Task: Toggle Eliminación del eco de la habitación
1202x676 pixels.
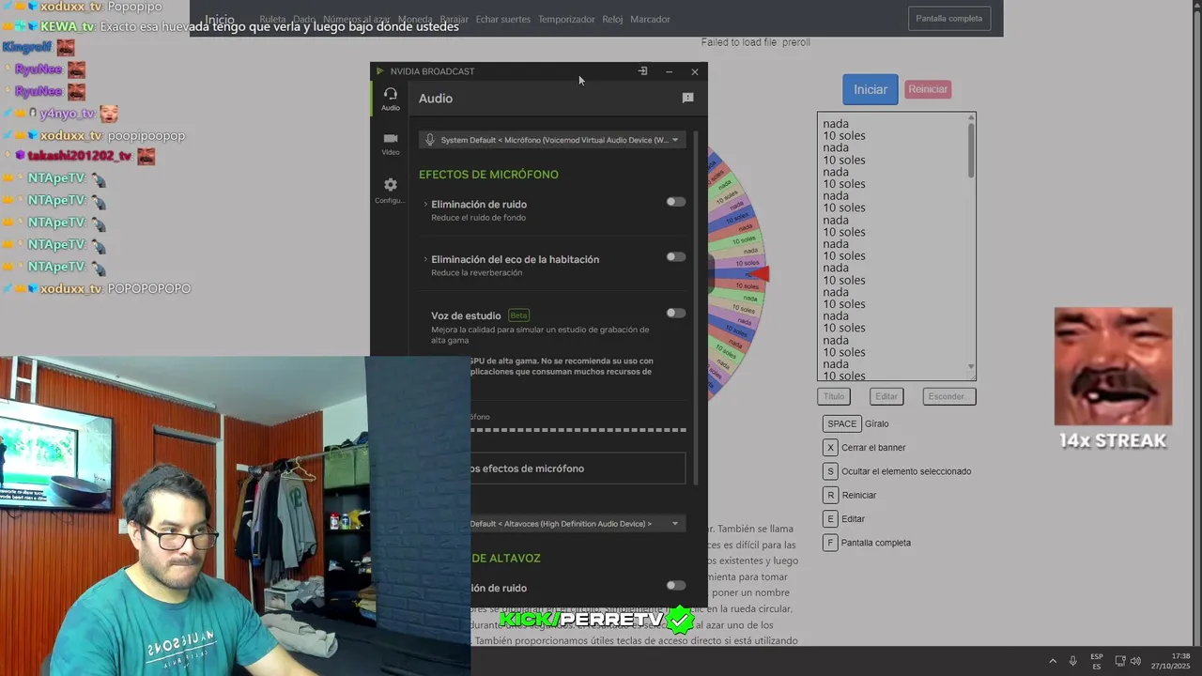Action: (x=675, y=257)
